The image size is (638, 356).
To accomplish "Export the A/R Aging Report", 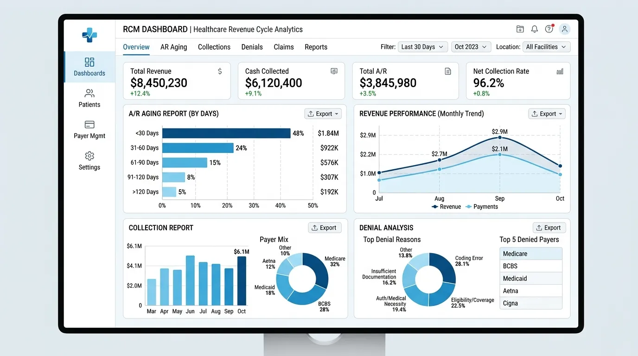I will (323, 114).
